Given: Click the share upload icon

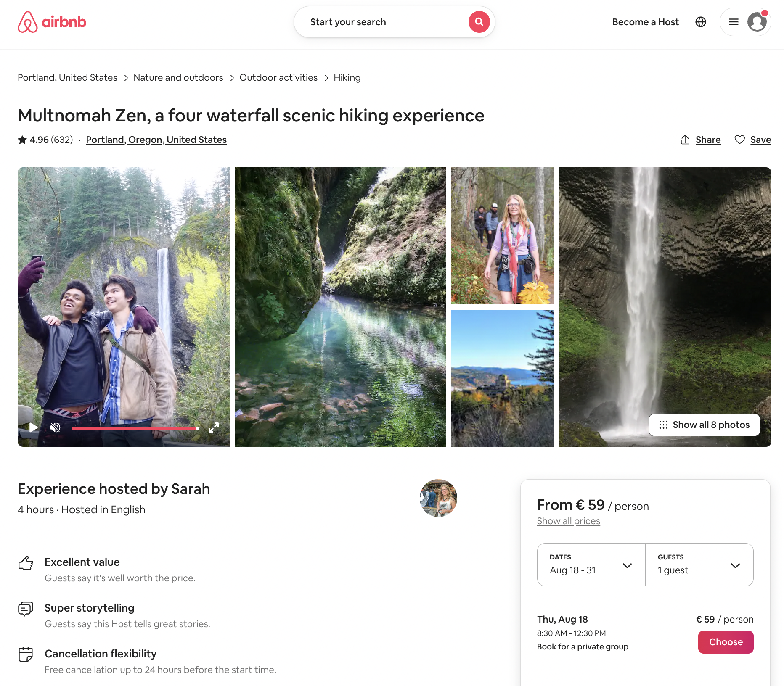Looking at the screenshot, I should click(x=685, y=140).
